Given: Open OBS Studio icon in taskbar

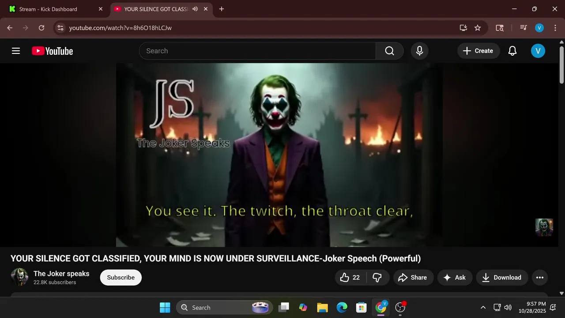Looking at the screenshot, I should [x=400, y=307].
